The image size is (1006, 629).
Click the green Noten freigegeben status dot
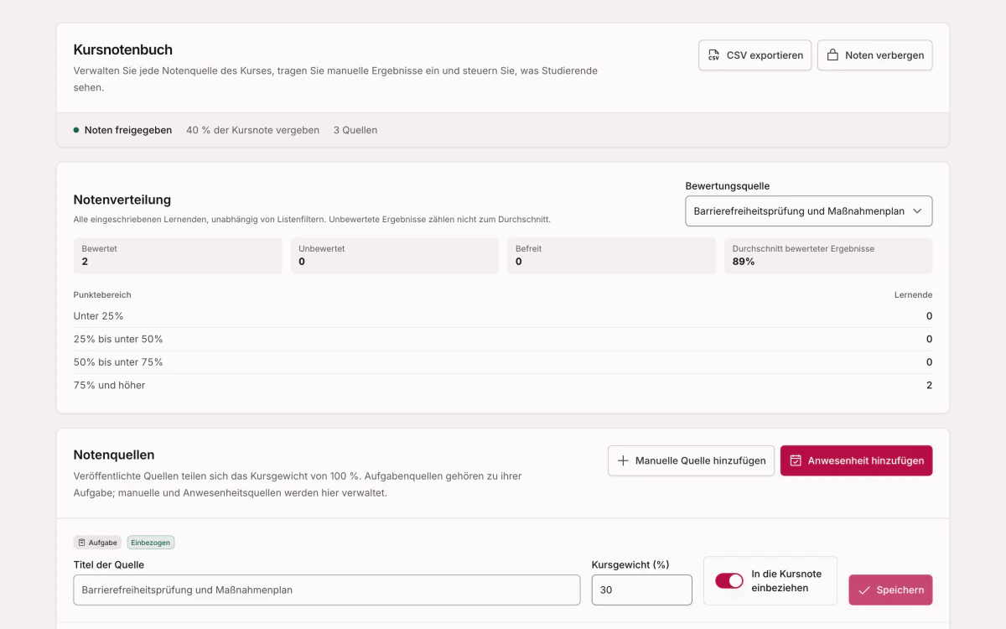point(76,130)
